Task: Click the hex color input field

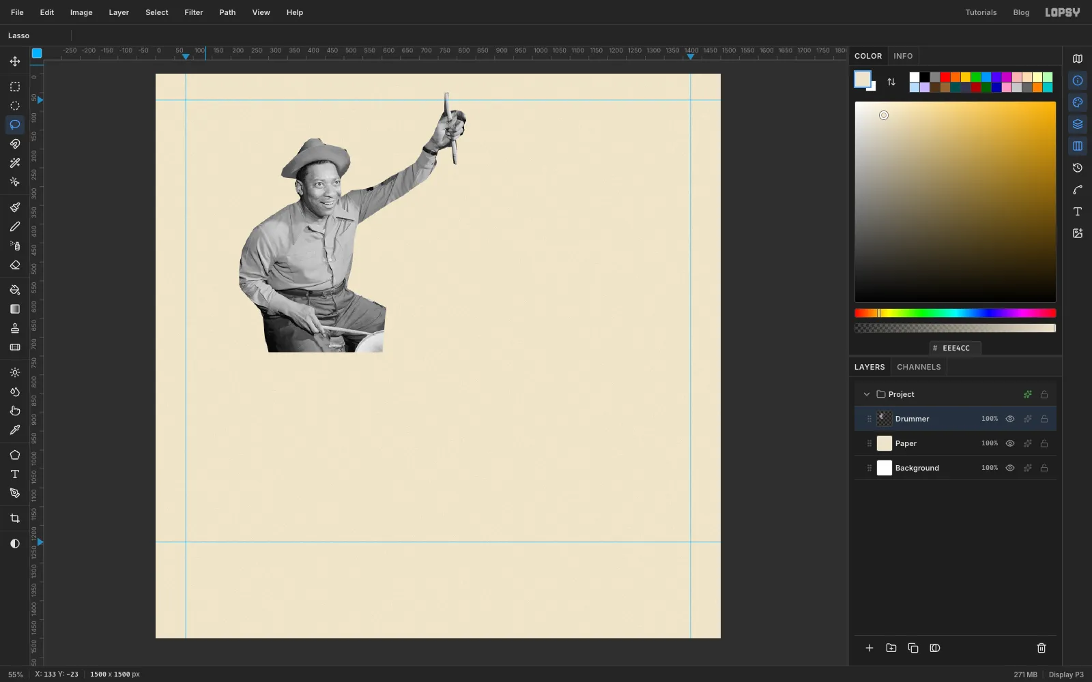Action: tap(955, 348)
